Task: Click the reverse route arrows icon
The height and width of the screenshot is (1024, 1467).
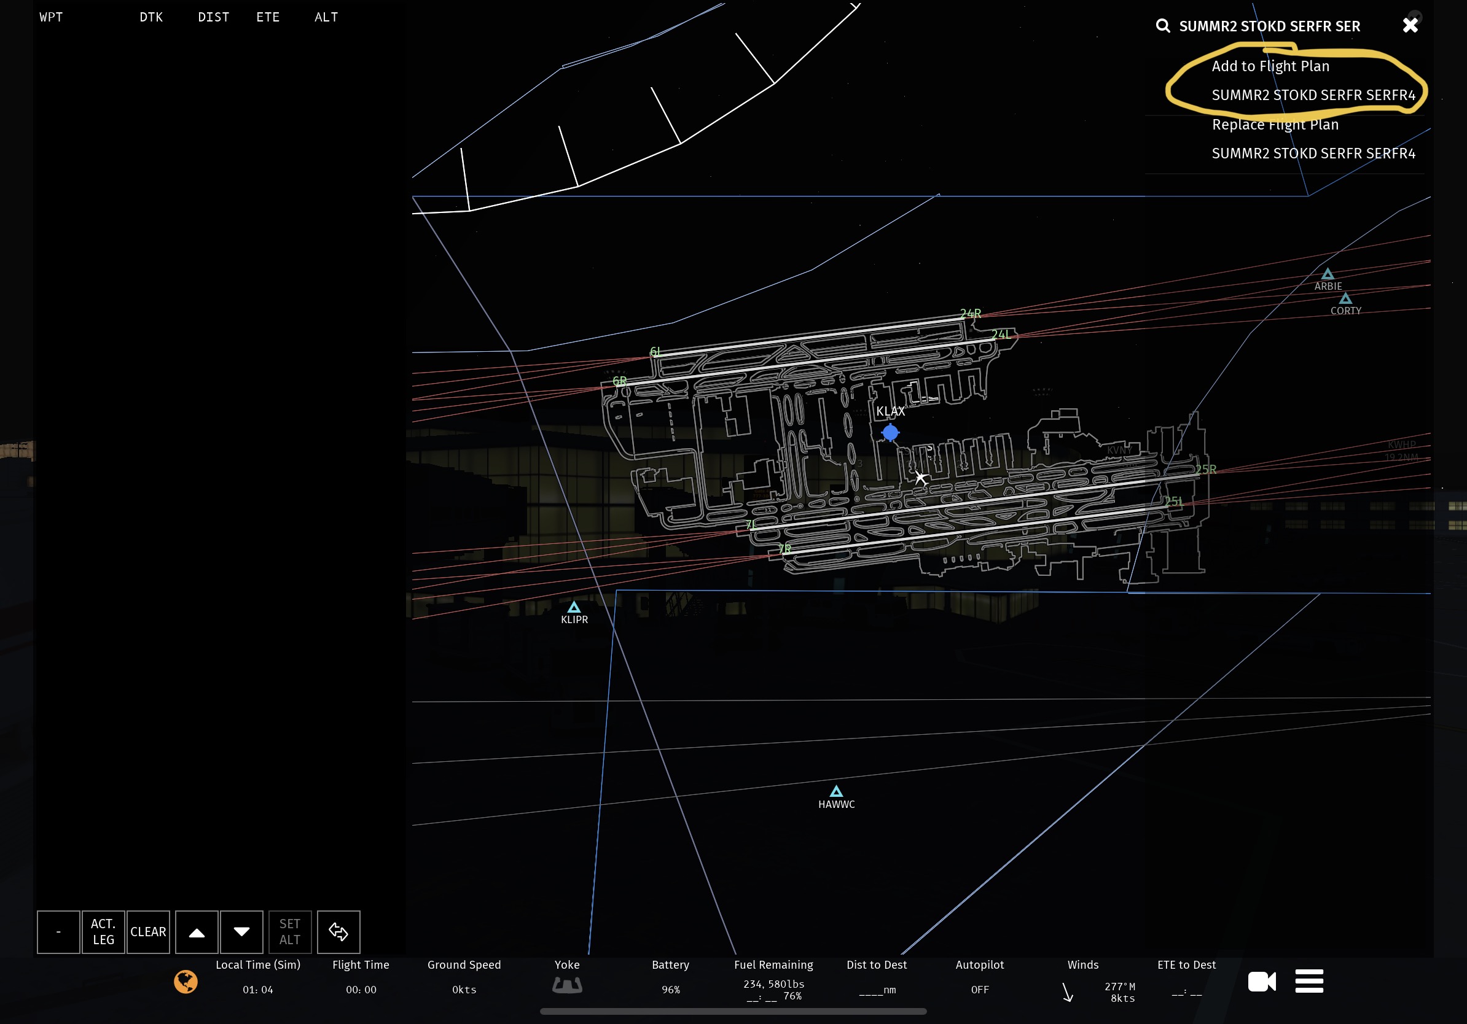Action: 338,931
